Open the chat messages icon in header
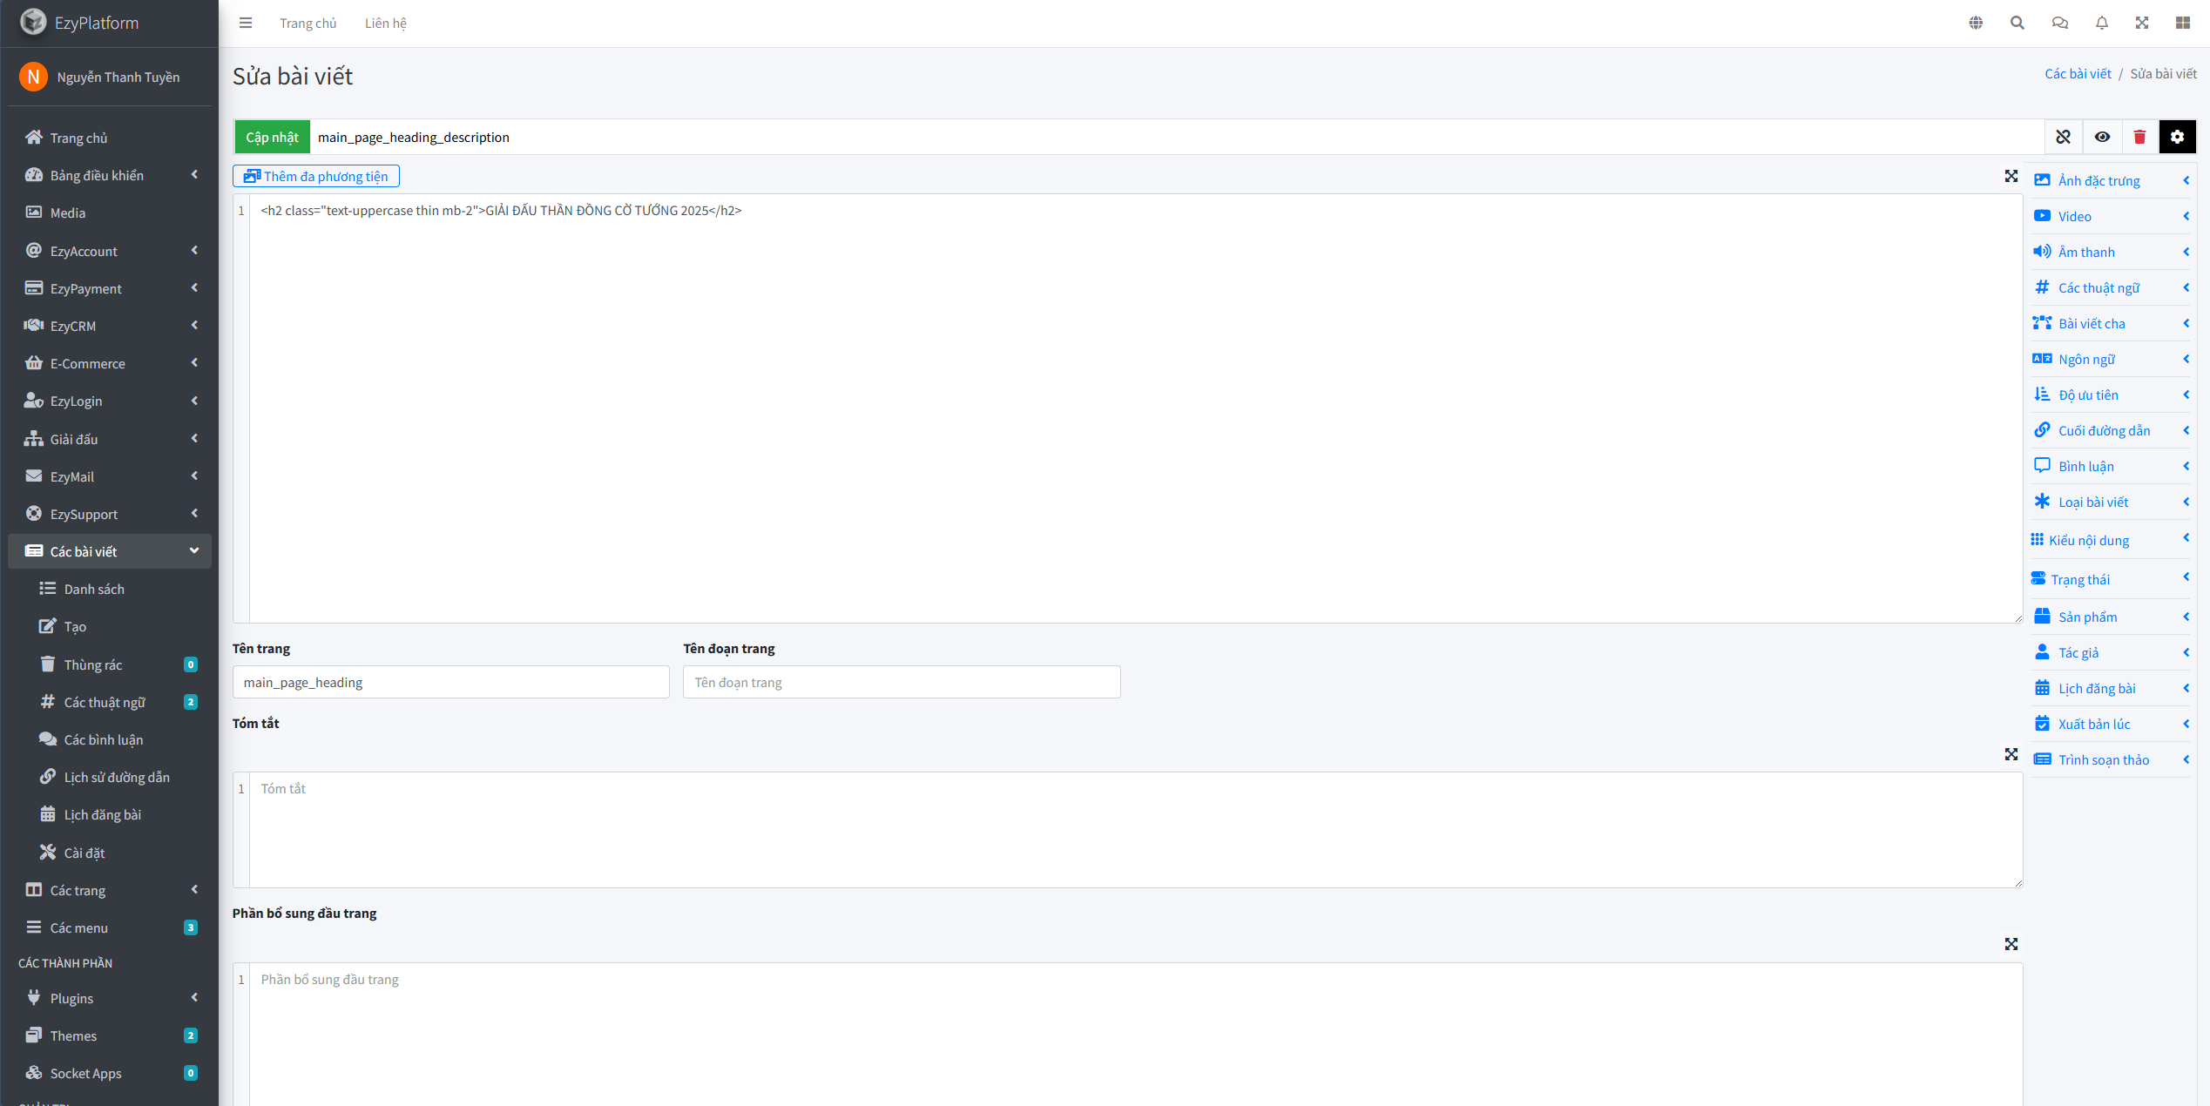 [2059, 23]
